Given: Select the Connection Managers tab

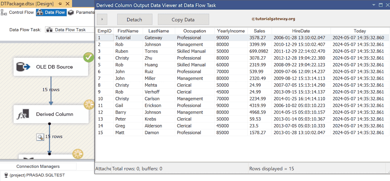Looking at the screenshot, I should click(x=38, y=166).
